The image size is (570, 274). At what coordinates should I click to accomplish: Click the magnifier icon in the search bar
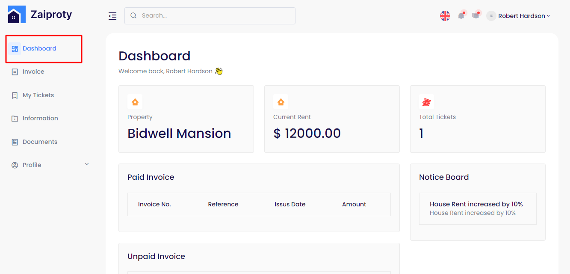(x=133, y=15)
